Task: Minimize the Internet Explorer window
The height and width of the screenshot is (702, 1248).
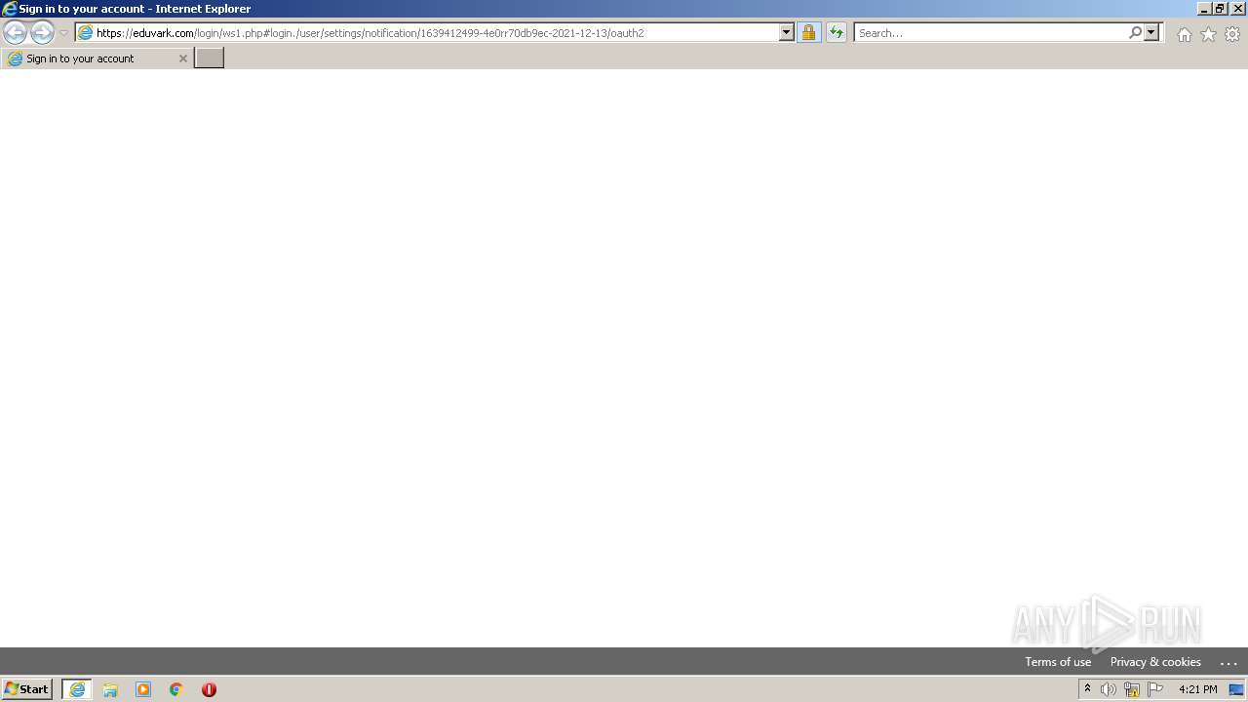Action: (1204, 9)
